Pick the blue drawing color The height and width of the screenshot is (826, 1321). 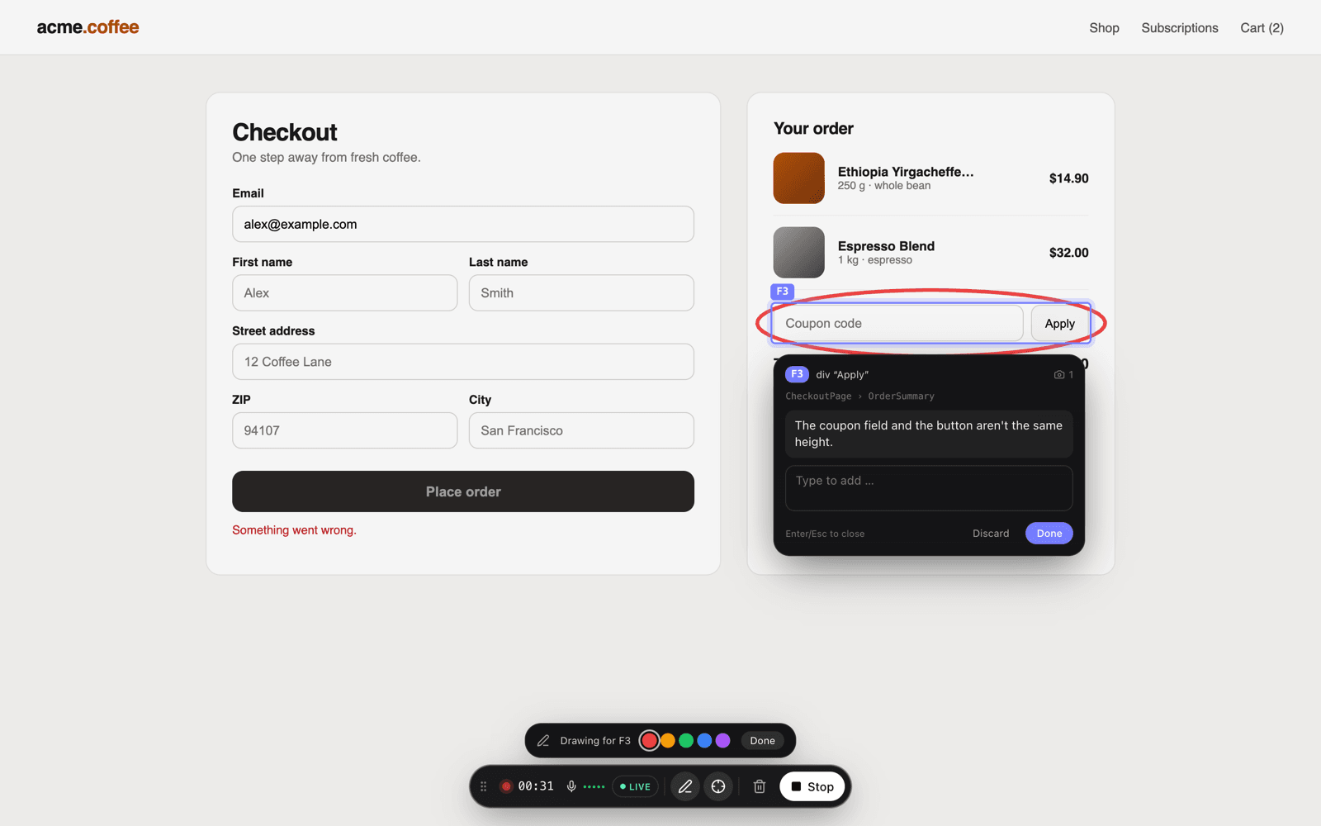[x=704, y=741]
